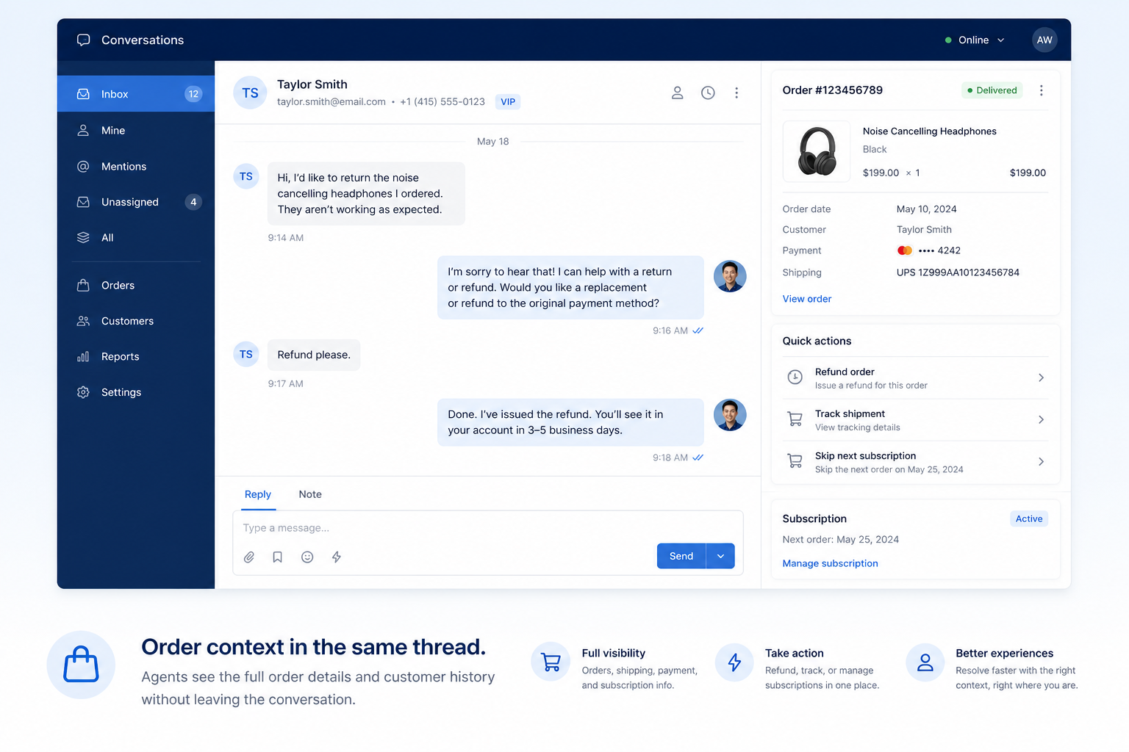The width and height of the screenshot is (1129, 752).
Task: Click the Send button
Action: 681,556
